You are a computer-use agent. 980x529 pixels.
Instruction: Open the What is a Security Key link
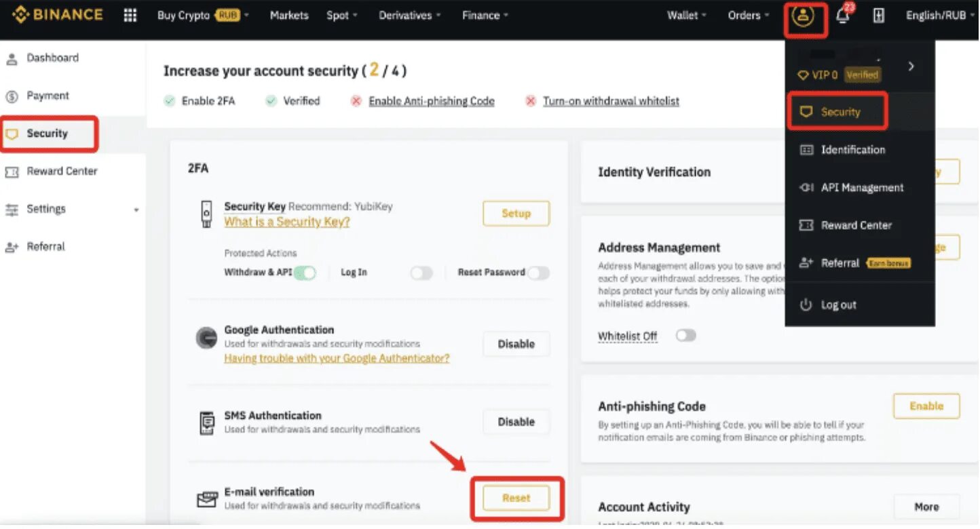[287, 222]
